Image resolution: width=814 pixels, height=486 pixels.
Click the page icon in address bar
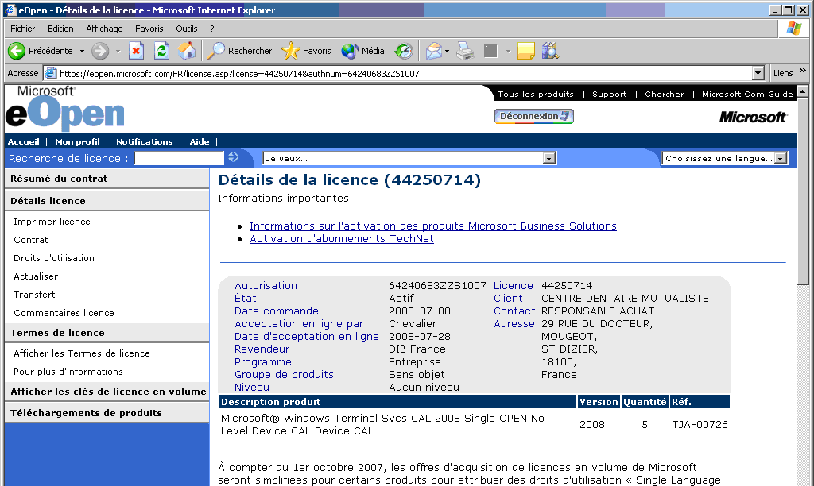click(x=50, y=74)
